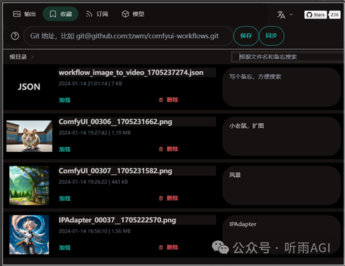Click the trash icon for workflow_image_to_video json

click(x=161, y=100)
